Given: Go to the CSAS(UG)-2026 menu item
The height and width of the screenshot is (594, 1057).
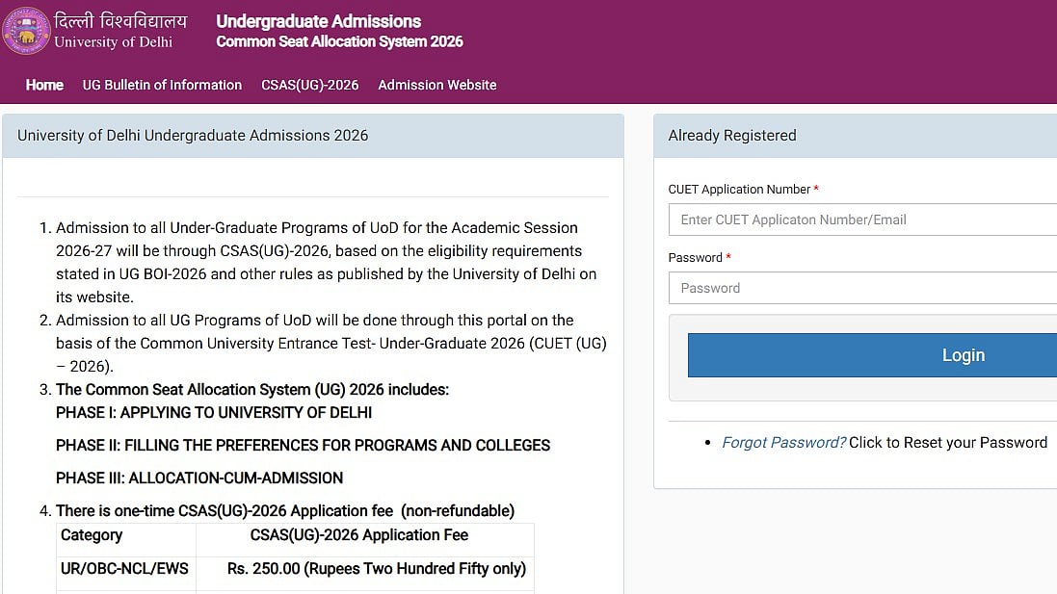Looking at the screenshot, I should point(310,85).
